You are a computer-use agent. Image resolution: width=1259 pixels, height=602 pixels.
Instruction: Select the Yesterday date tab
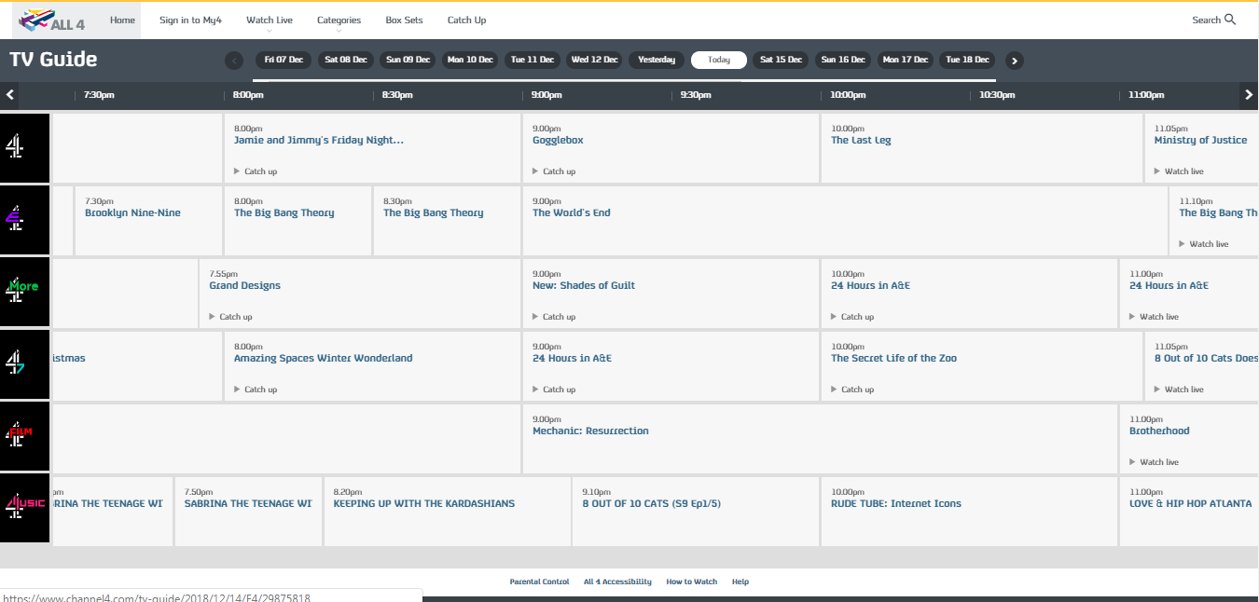click(657, 60)
